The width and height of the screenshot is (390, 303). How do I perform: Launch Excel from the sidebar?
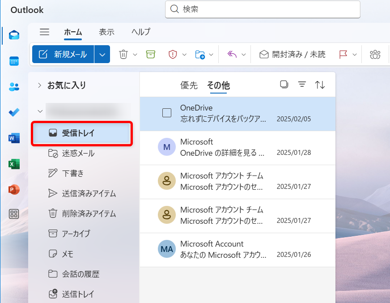(14, 164)
